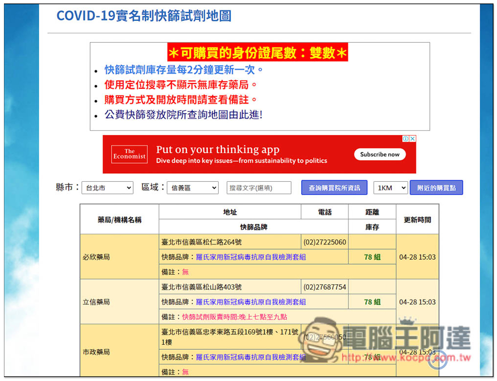Close the Economist ad with X icon
497x381 pixels.
pos(413,139)
